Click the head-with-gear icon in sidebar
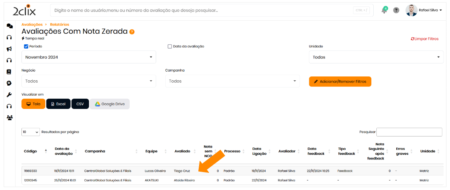 point(9,83)
